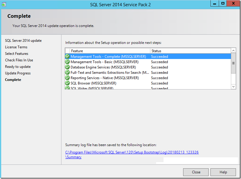Click License Terms step in sidebar
This screenshot has width=241, height=179.
[x=16, y=47]
